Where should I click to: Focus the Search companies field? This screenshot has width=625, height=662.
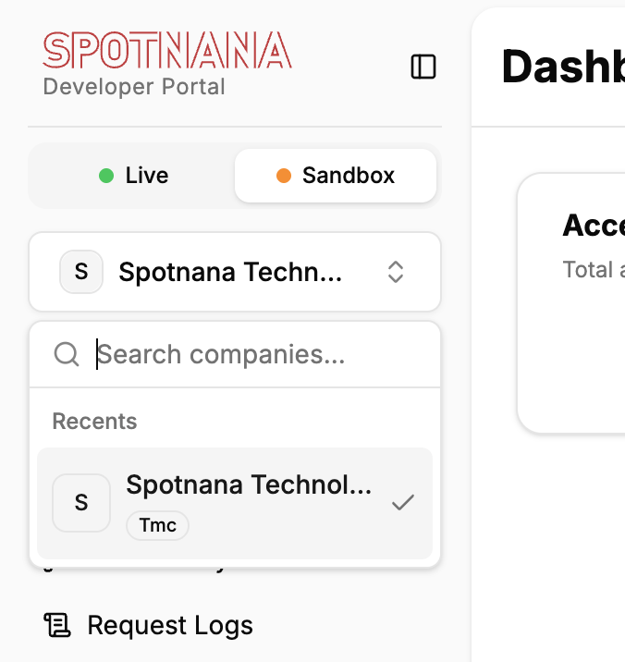click(x=235, y=354)
